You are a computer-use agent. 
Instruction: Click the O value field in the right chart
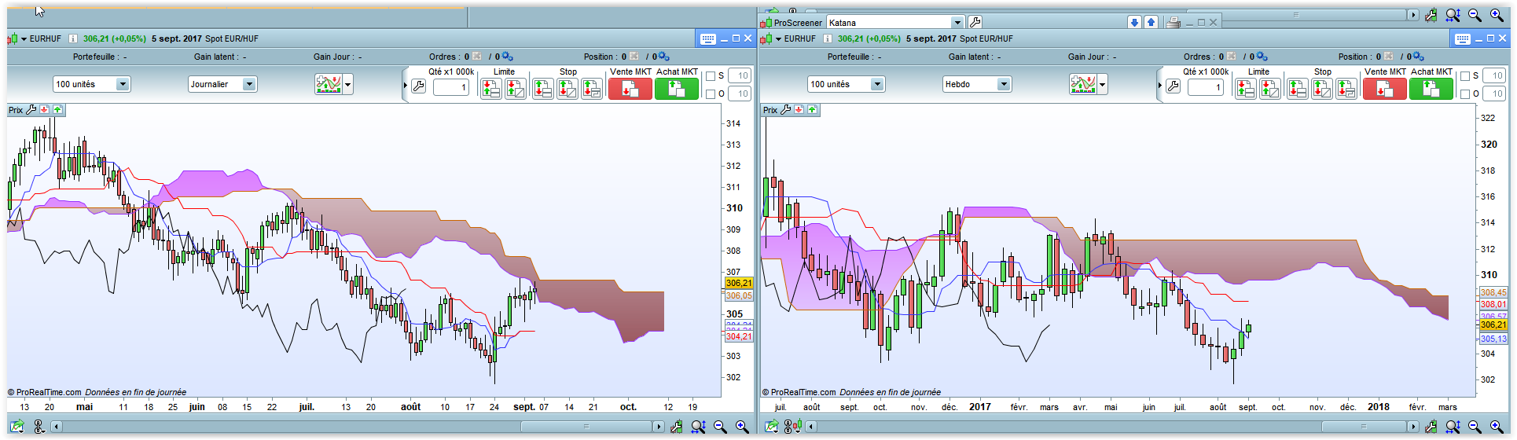pyautogui.click(x=1494, y=93)
